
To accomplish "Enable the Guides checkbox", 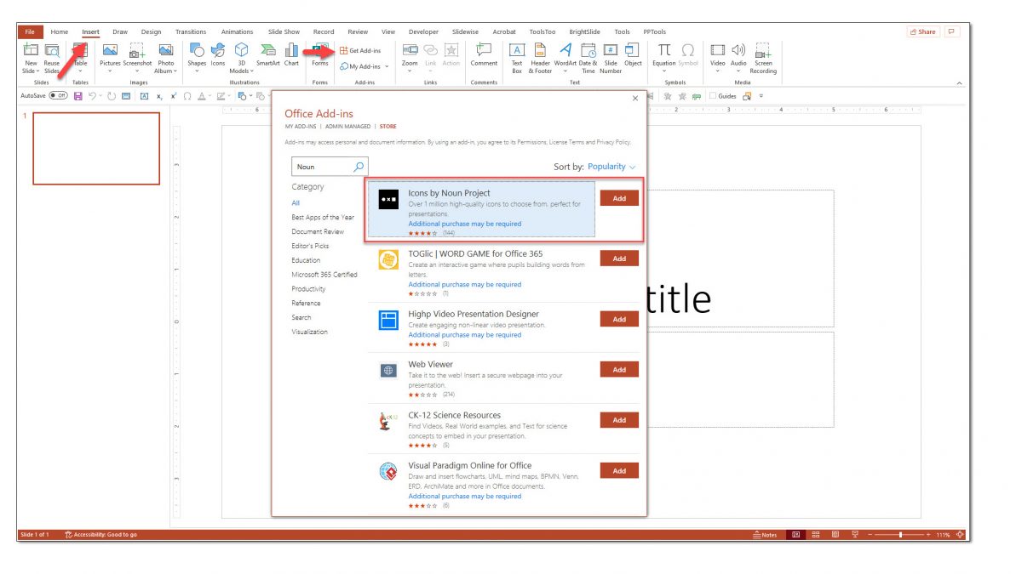I will pyautogui.click(x=713, y=96).
